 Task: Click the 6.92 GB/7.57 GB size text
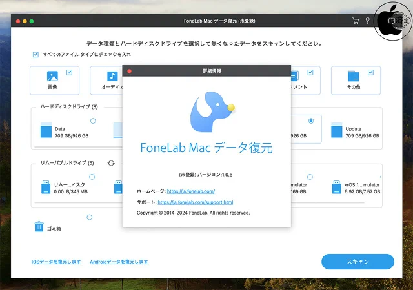point(362,191)
